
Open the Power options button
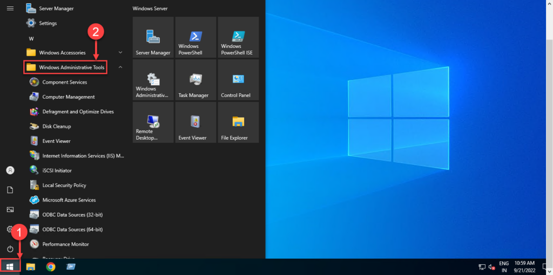tap(10, 249)
